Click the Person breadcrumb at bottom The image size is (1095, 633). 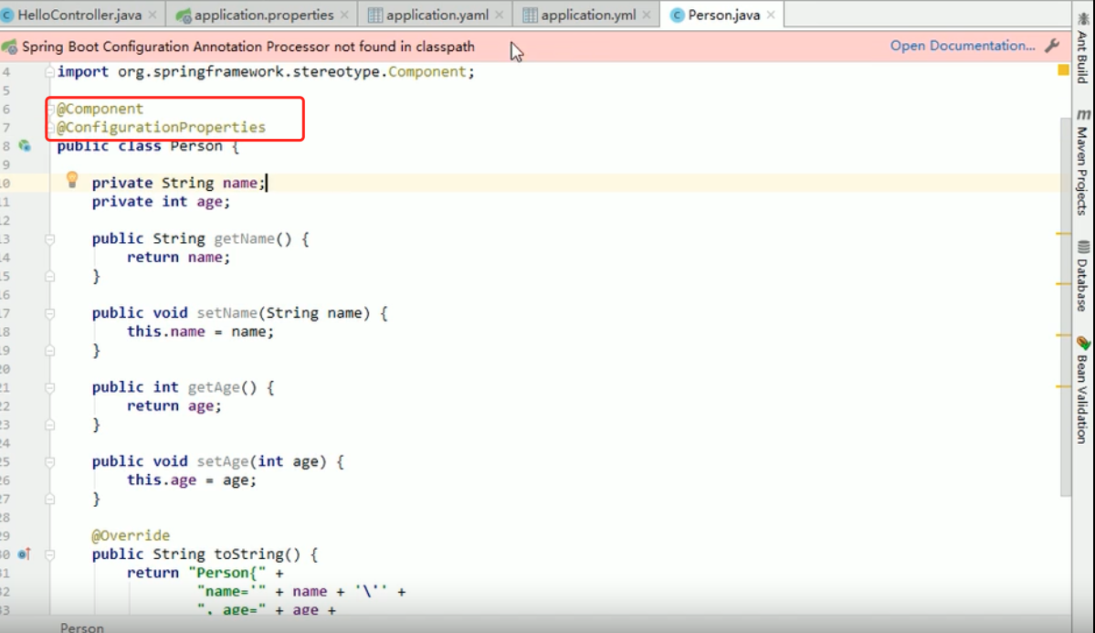pyautogui.click(x=81, y=628)
